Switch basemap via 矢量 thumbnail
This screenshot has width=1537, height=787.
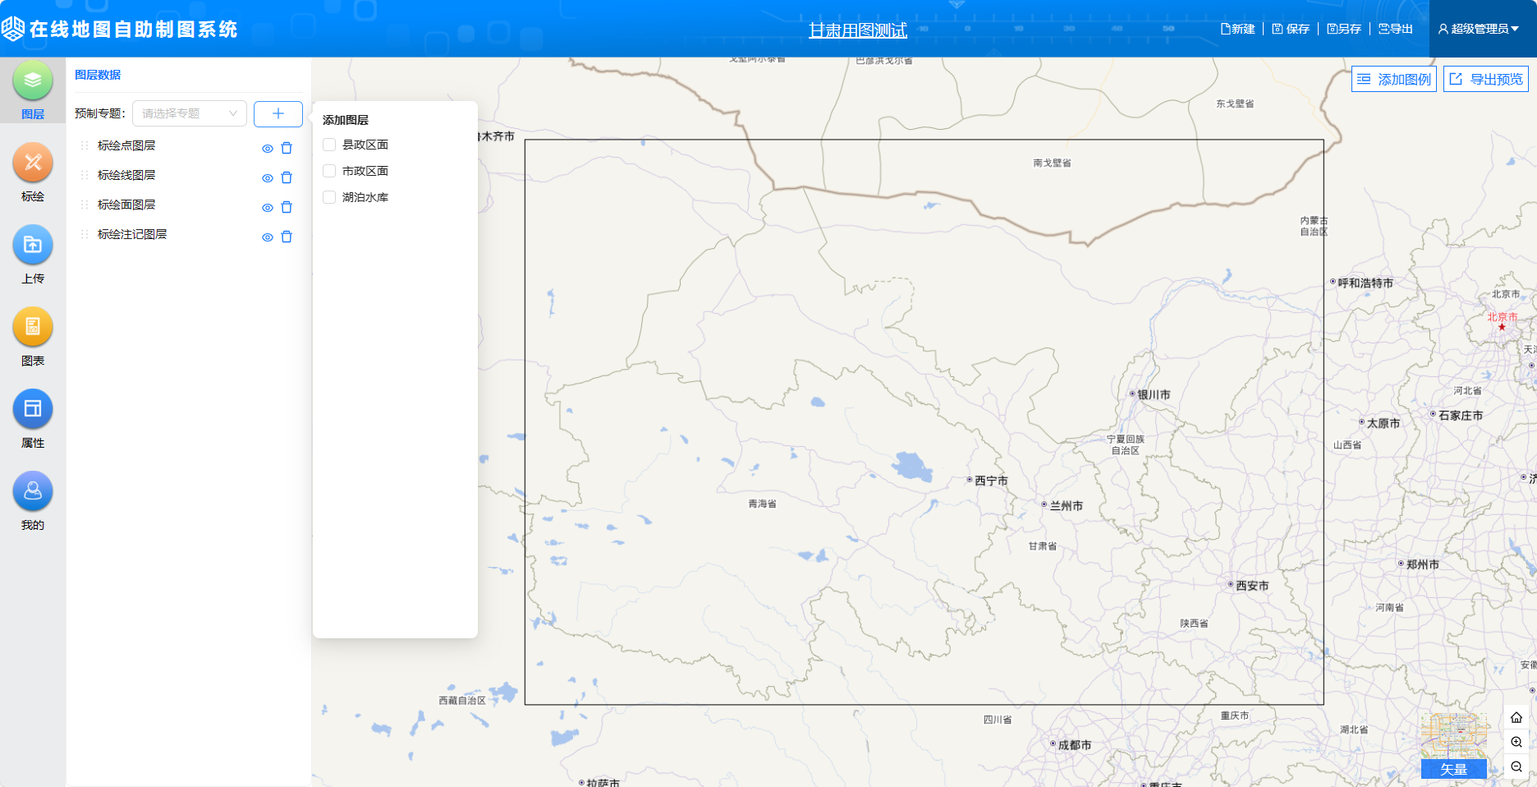[x=1454, y=746]
